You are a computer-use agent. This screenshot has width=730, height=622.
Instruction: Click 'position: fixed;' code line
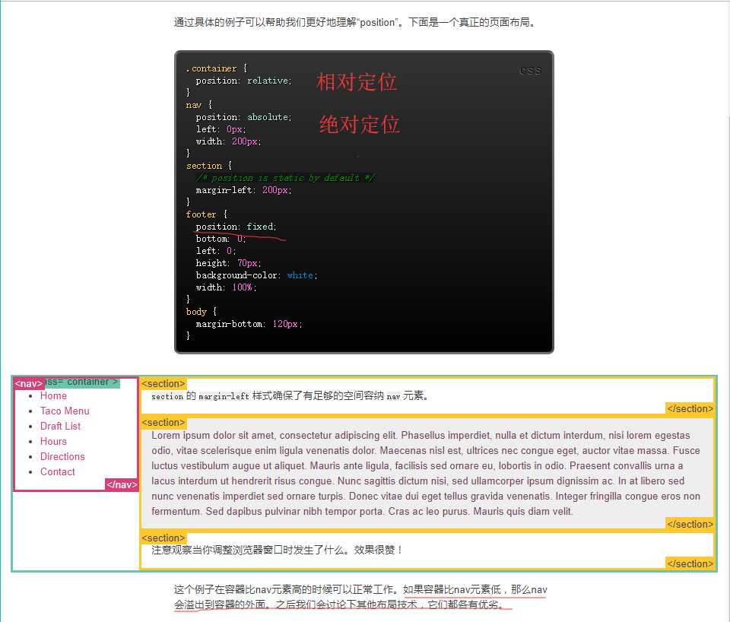(x=236, y=227)
